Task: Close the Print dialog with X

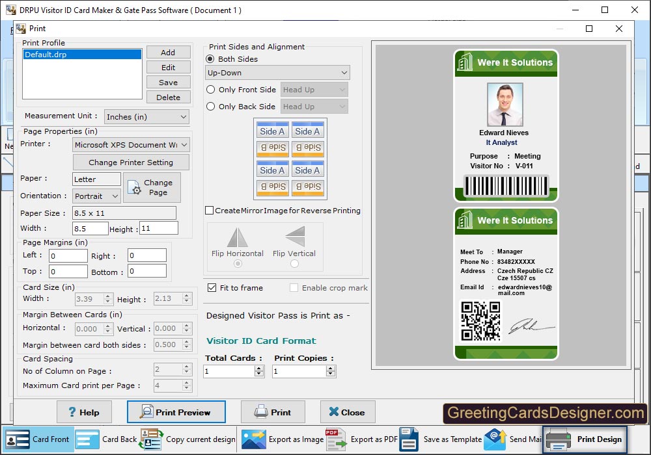Action: (618, 29)
